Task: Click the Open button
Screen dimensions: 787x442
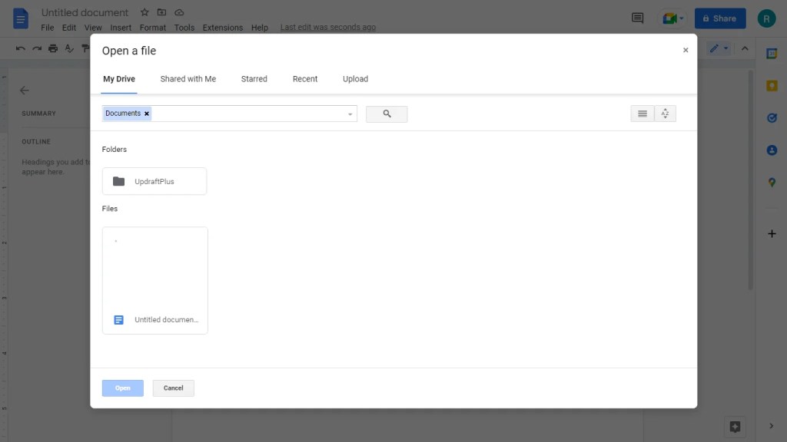Action: [x=123, y=388]
